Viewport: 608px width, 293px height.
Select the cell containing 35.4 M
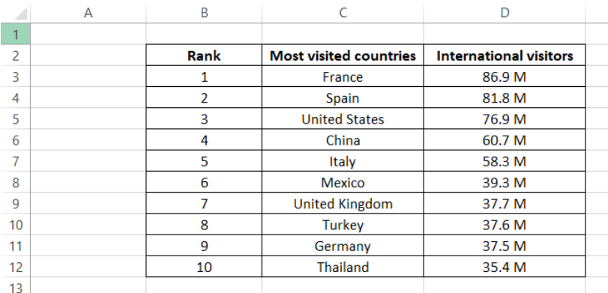point(505,267)
